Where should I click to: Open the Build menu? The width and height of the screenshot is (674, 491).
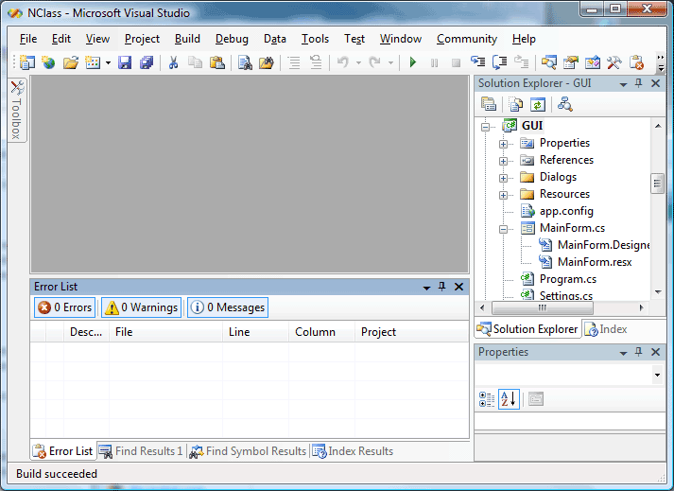(x=187, y=39)
